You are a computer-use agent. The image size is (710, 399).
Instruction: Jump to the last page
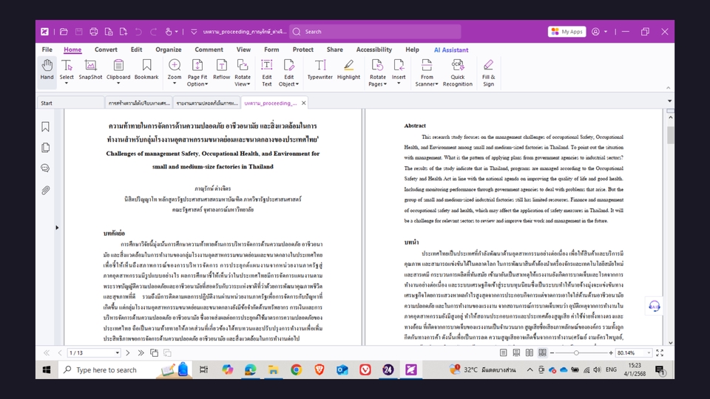click(141, 353)
